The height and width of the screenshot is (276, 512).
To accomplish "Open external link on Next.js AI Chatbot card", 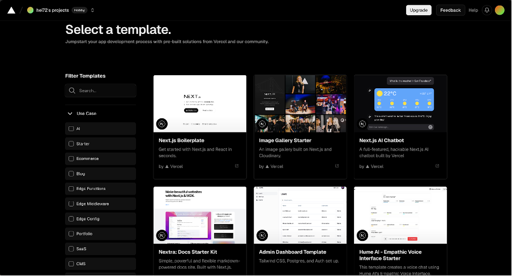I will click(x=437, y=166).
